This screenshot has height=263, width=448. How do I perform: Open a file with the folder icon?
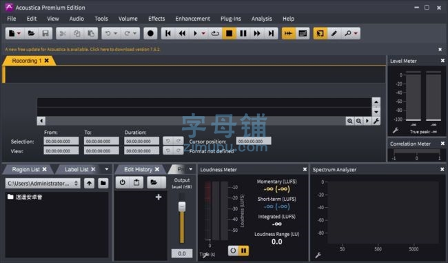pyautogui.click(x=31, y=34)
